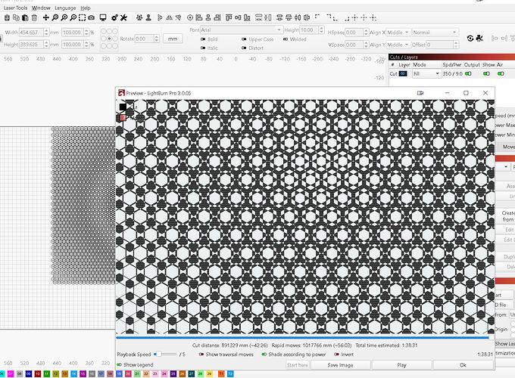Click the Ok button in Preview
Viewport: 515px width, 378px height.
(x=463, y=365)
